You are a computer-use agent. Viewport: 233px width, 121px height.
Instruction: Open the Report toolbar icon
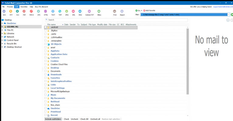click(122, 11)
